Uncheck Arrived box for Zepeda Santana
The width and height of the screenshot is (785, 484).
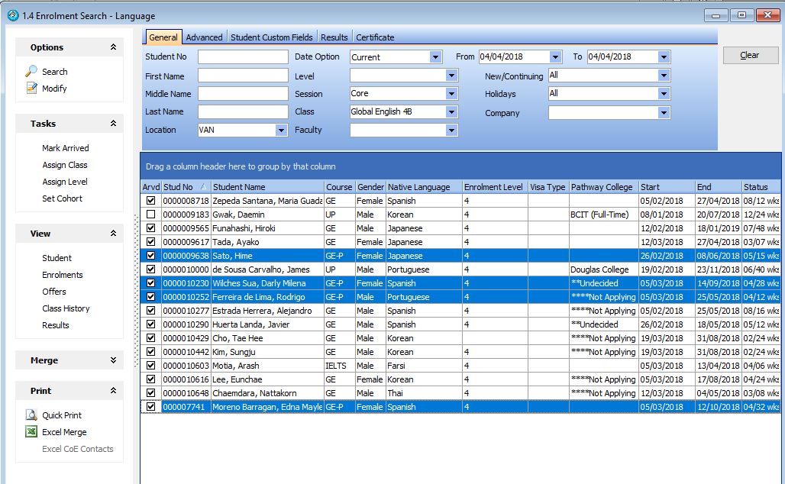point(150,201)
